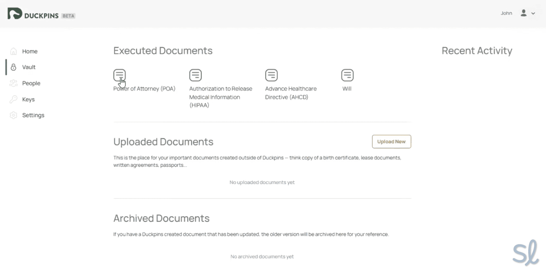Click the Will document label
The image size is (546, 273).
tap(347, 89)
